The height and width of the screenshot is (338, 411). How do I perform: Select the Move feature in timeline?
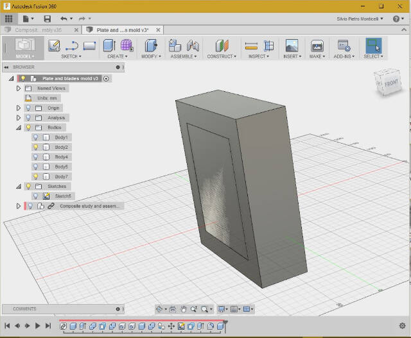point(171,326)
